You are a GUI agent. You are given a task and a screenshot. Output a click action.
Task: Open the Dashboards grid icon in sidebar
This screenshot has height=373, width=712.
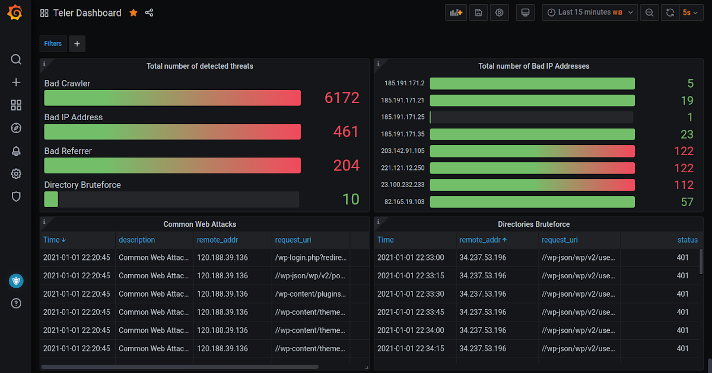pyautogui.click(x=16, y=105)
